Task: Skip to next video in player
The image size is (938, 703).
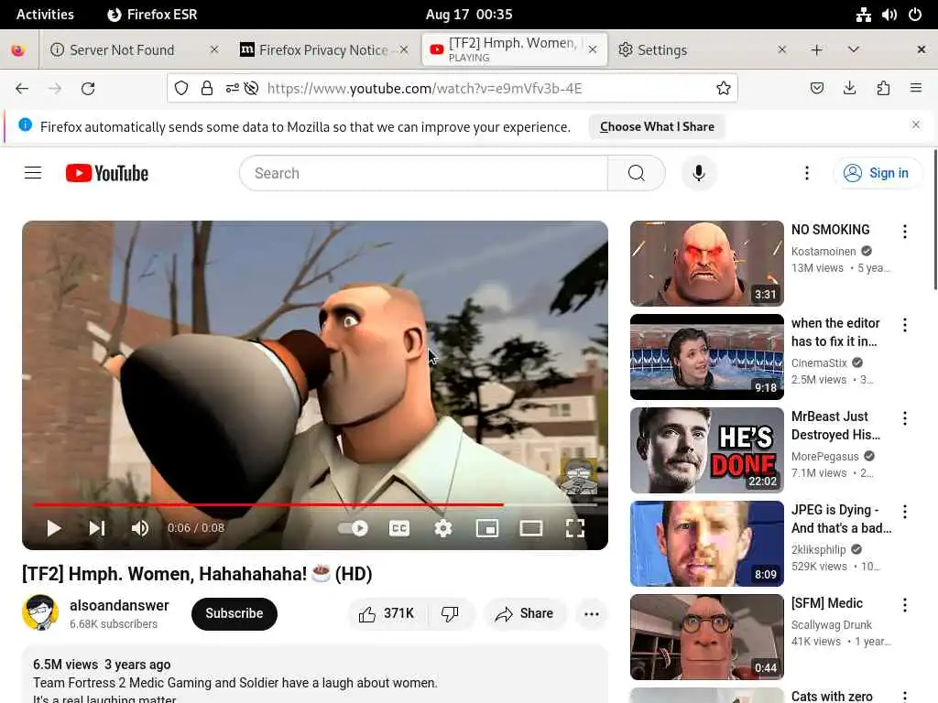Action: (97, 528)
